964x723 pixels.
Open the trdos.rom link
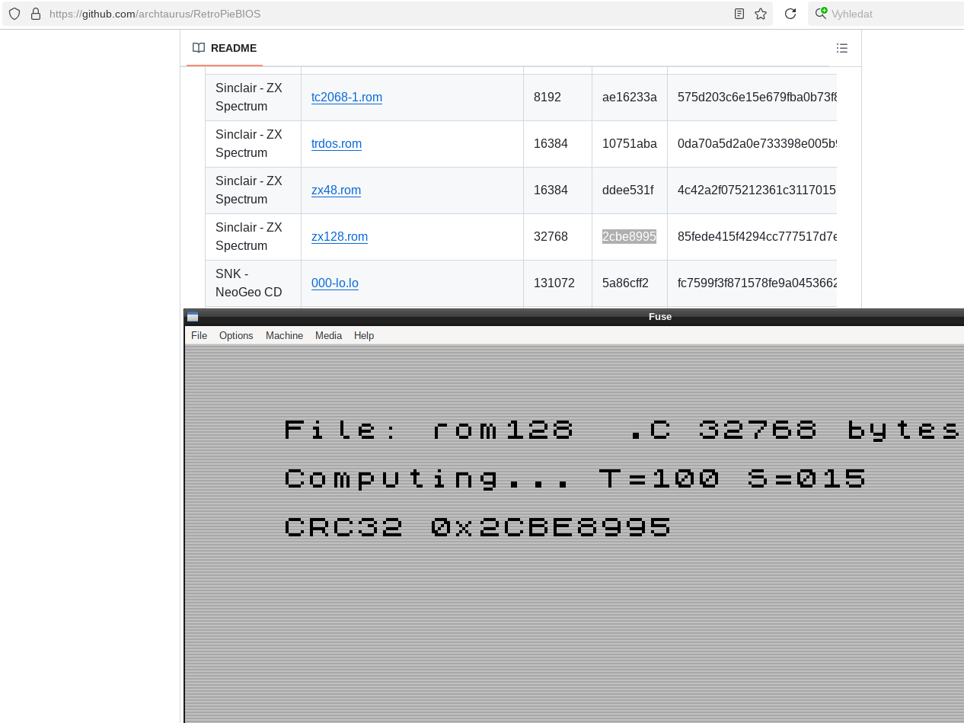(x=337, y=143)
